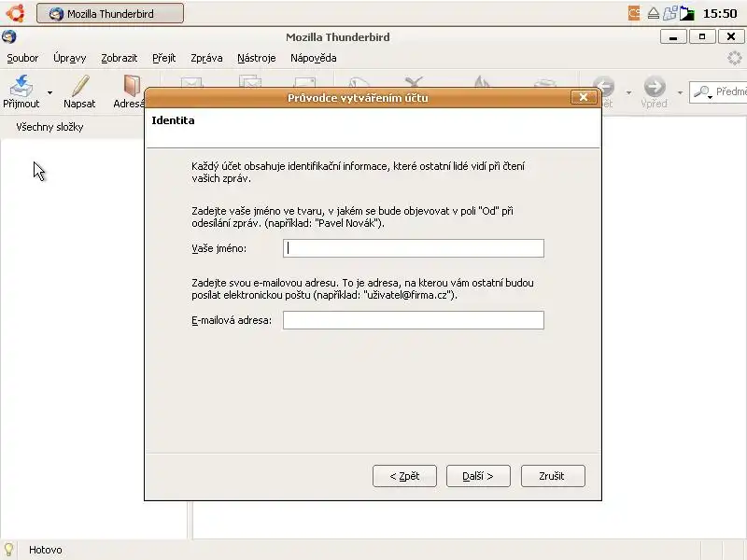Click the Thunderbird throbber activity icon
Viewport: 747px width, 560px height.
(x=735, y=58)
